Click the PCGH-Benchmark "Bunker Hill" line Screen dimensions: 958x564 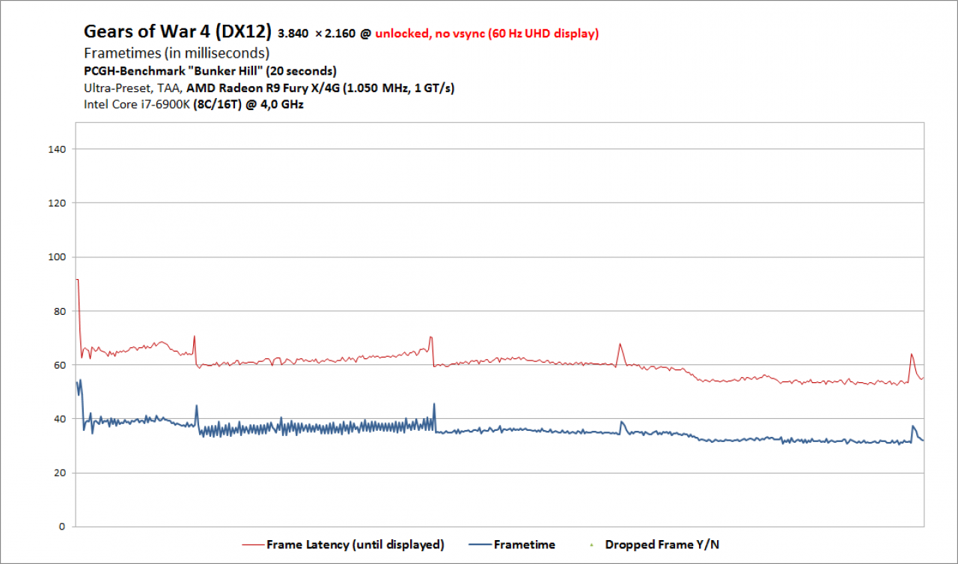[x=210, y=71]
